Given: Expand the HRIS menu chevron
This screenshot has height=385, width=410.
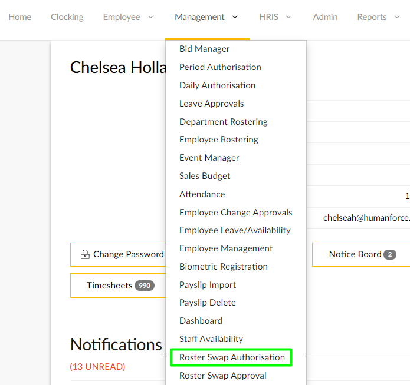Looking at the screenshot, I should coord(288,17).
